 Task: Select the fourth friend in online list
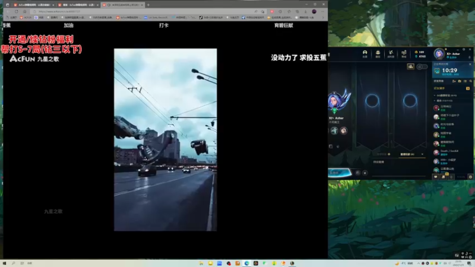coord(453,135)
